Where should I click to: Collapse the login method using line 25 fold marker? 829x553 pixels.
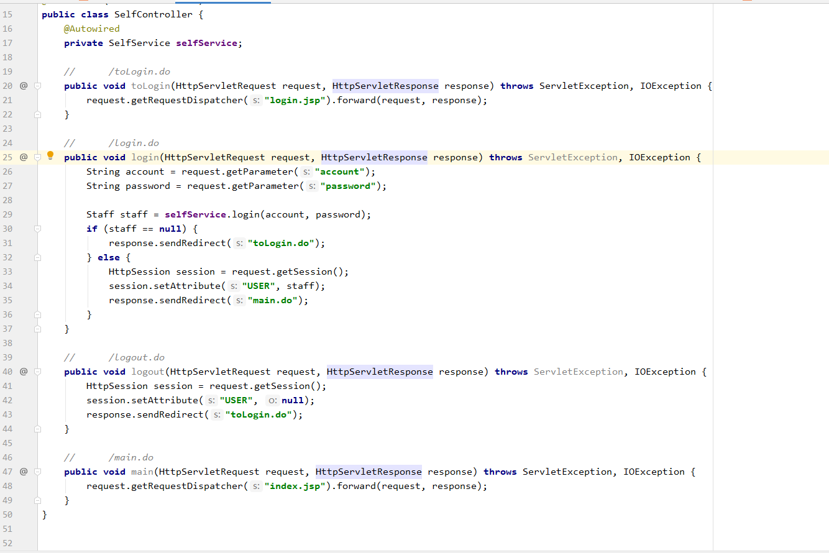[x=37, y=157]
